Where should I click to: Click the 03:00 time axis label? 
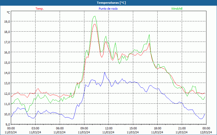point(35,129)
